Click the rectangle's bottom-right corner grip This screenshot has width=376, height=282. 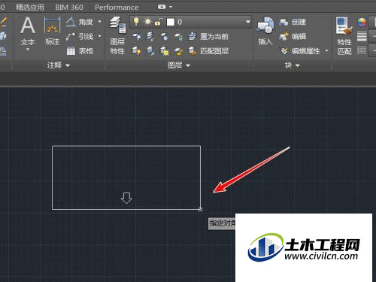click(x=200, y=209)
